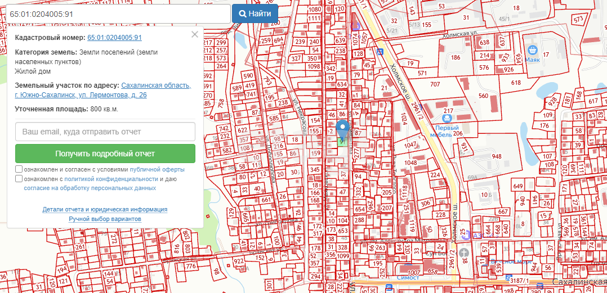Click Ручной выбор вариантов link

tap(105, 219)
